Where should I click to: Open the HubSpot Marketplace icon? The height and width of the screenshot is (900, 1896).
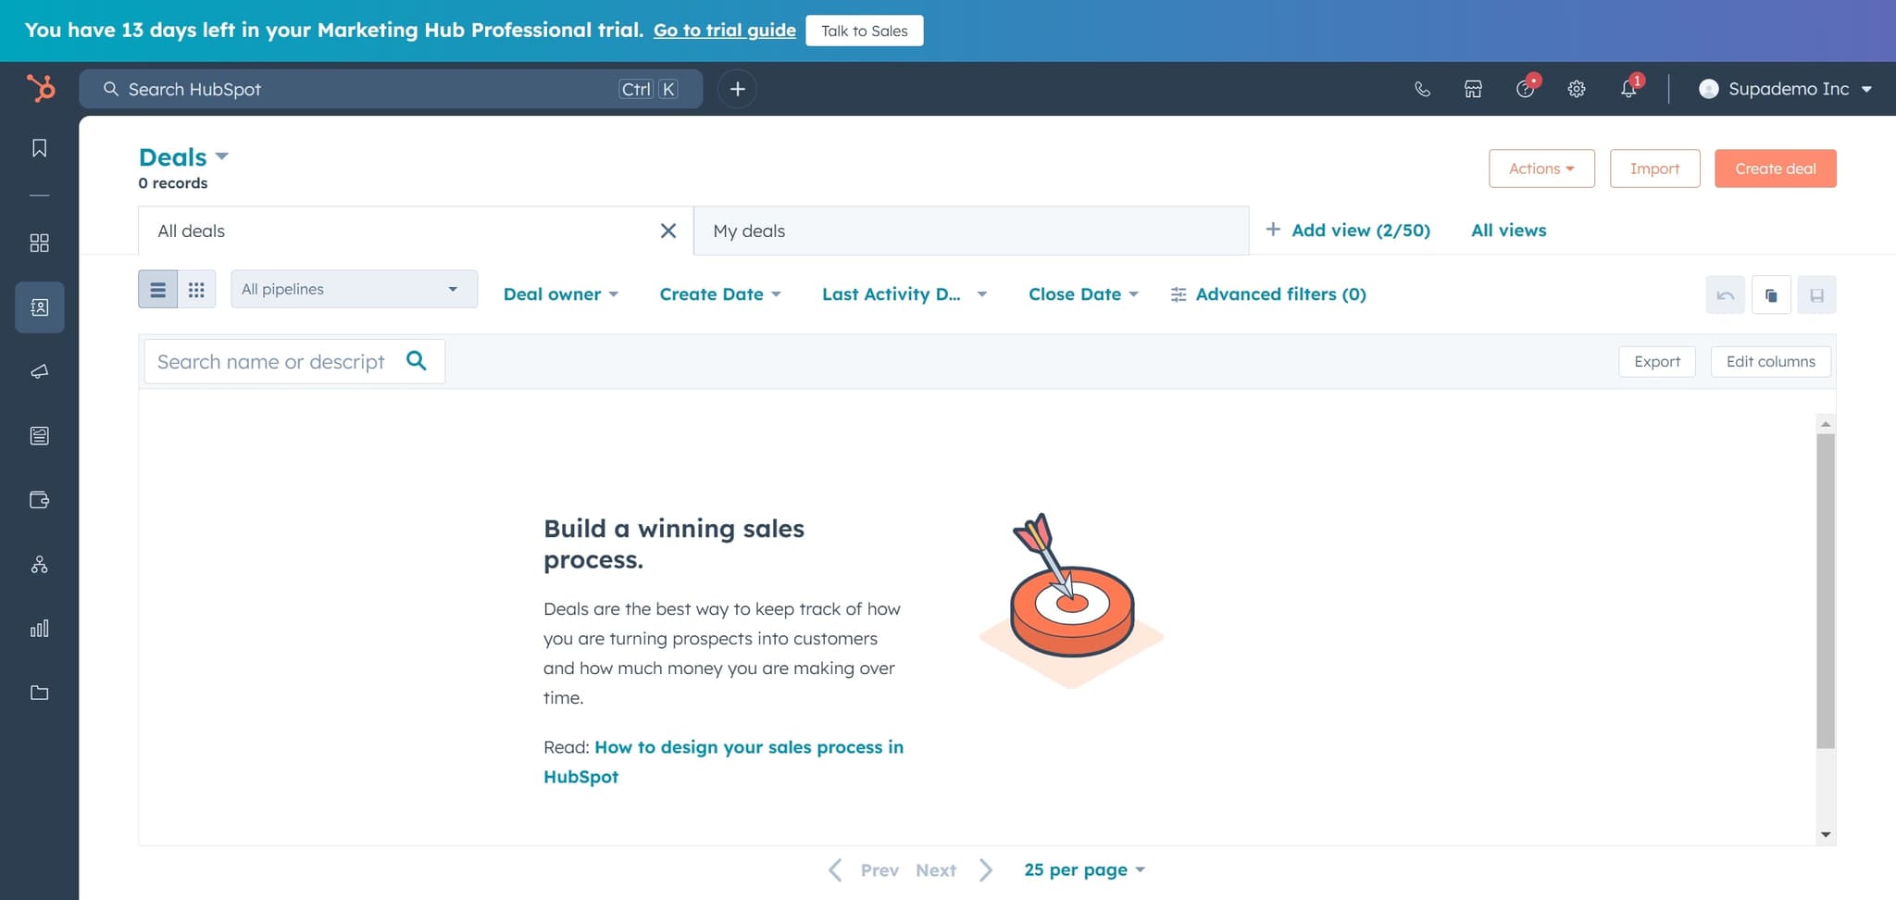[x=1473, y=89]
